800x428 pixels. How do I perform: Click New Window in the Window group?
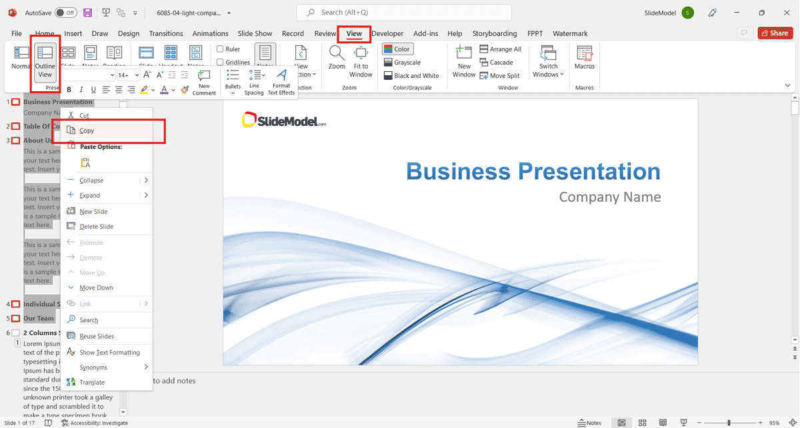[x=464, y=61]
